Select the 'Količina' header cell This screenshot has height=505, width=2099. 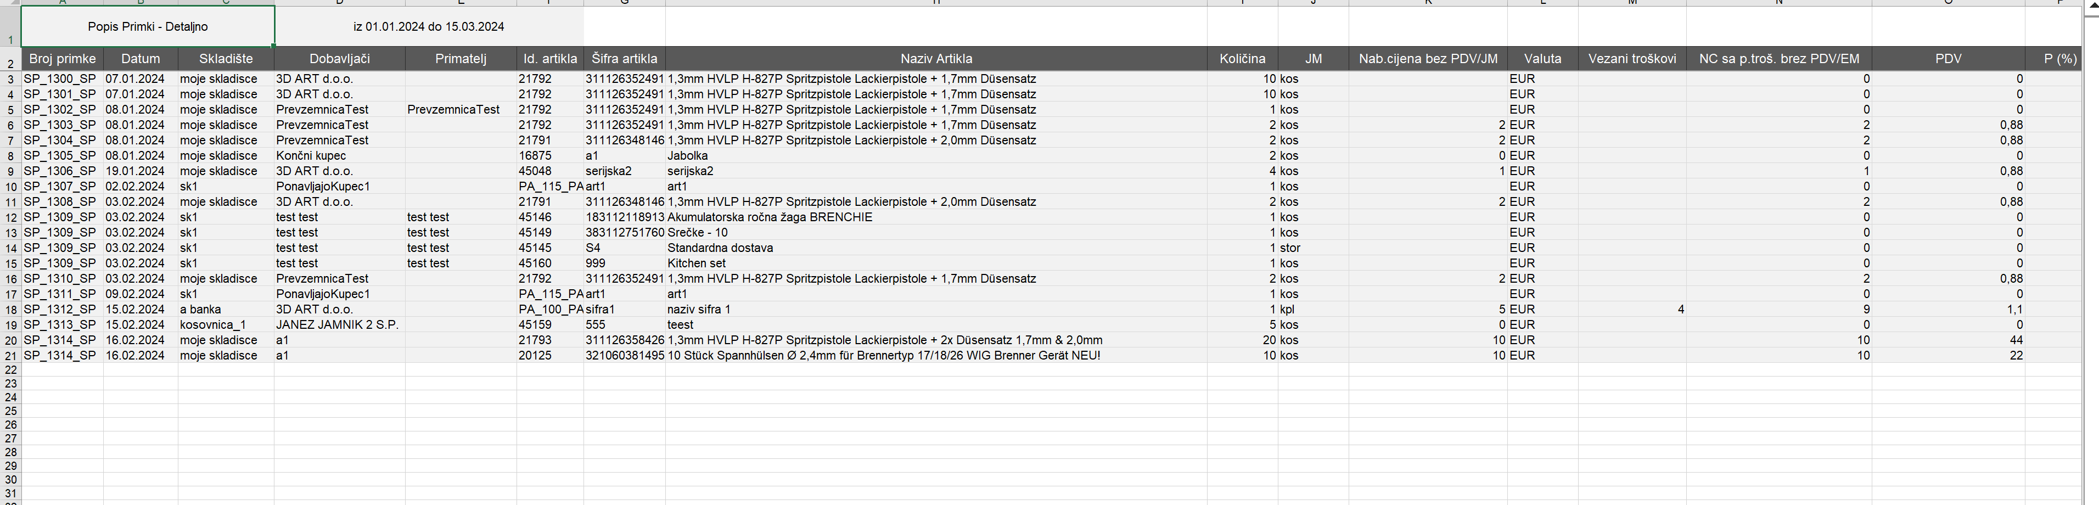[x=1243, y=59]
